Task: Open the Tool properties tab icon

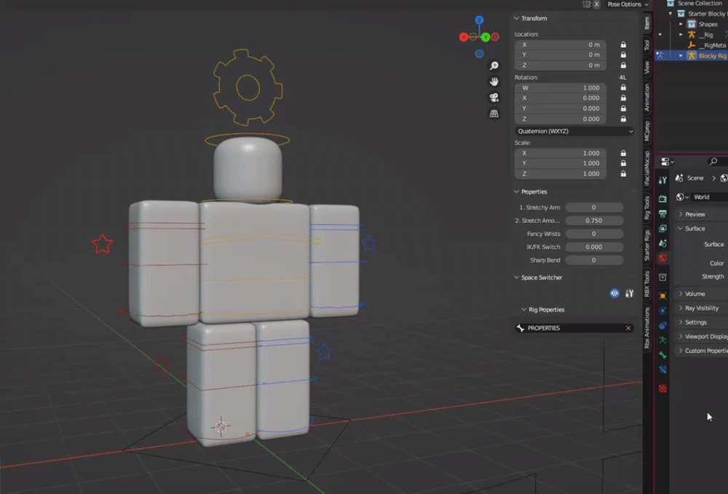Action: click(x=662, y=180)
